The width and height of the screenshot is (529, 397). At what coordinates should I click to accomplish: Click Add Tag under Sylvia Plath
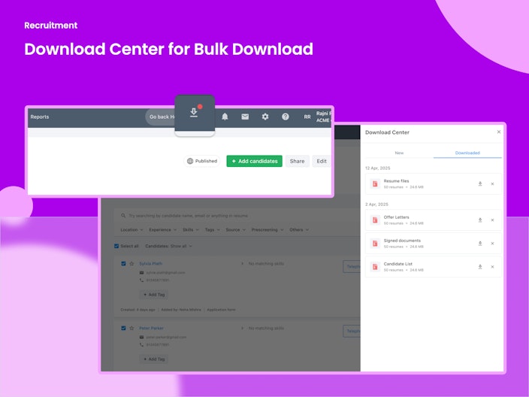point(154,295)
